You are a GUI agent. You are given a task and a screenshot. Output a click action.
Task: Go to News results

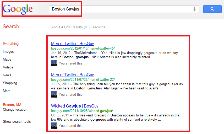(7, 75)
